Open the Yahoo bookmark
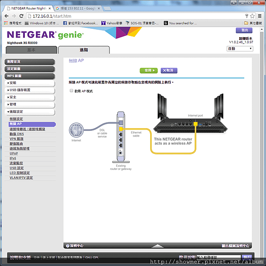The width and height of the screenshot is (266, 266). tap(112, 23)
